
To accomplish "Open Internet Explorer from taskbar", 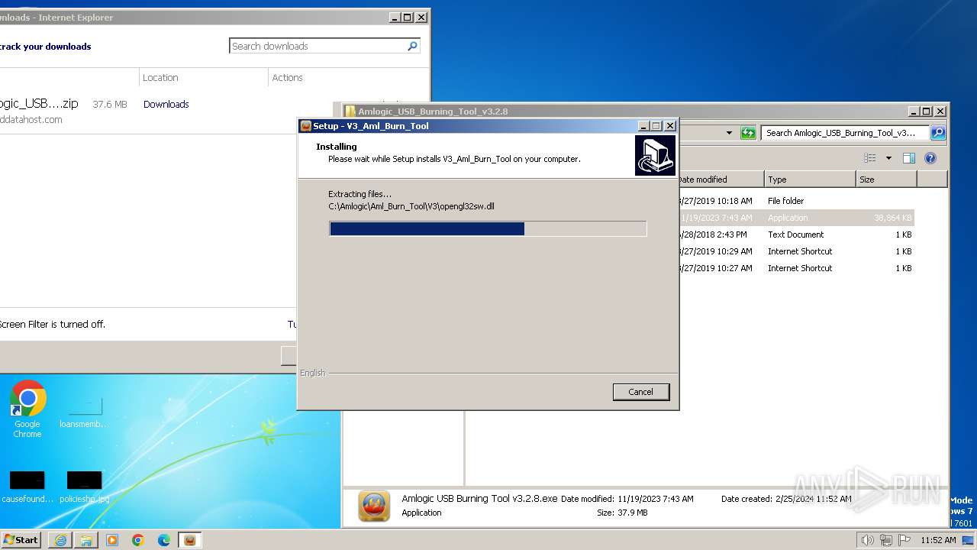I will click(x=60, y=540).
